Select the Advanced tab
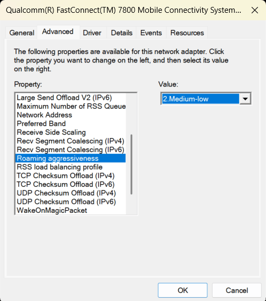 pos(58,32)
